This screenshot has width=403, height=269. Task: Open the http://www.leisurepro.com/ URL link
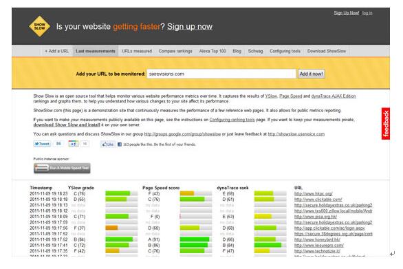coord(319,246)
